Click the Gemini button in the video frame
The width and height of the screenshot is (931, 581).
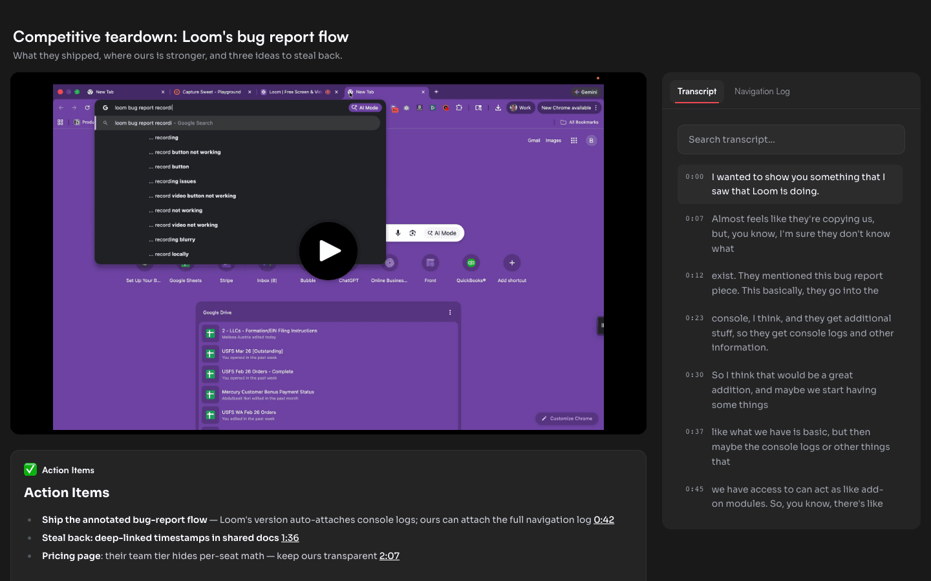(586, 92)
